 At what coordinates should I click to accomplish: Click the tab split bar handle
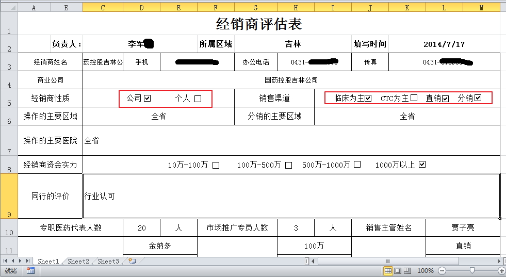point(306,261)
